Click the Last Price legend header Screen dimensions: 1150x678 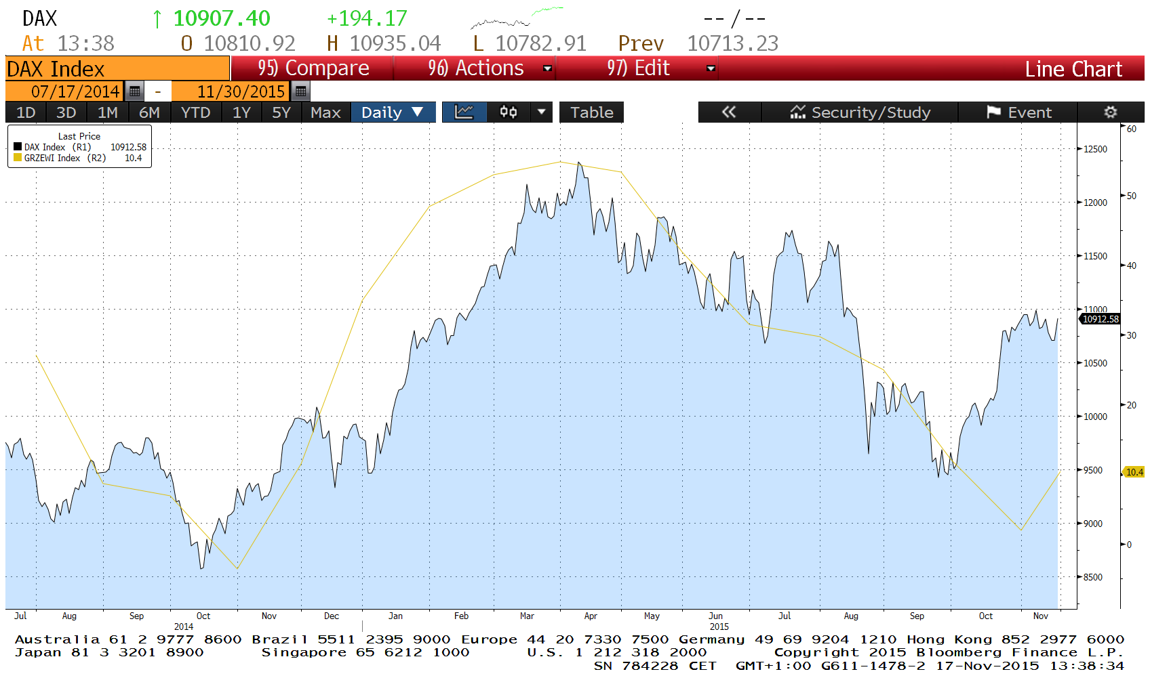coord(79,136)
